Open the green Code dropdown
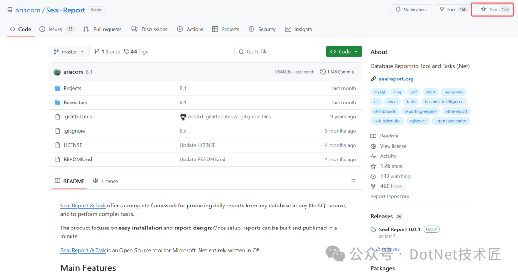 pos(343,52)
